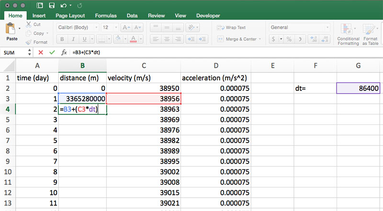Confirm formula with green checkmark
The height and width of the screenshot is (211, 383).
pos(52,52)
